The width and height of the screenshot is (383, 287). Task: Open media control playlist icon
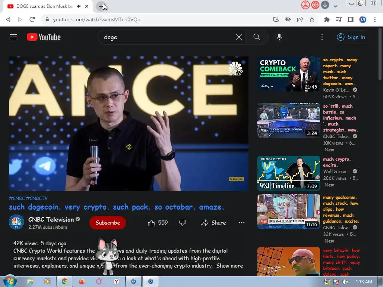coord(339,19)
